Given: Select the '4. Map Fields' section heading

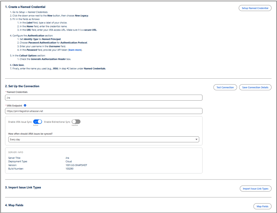Looking at the screenshot, I should (x=14, y=205).
